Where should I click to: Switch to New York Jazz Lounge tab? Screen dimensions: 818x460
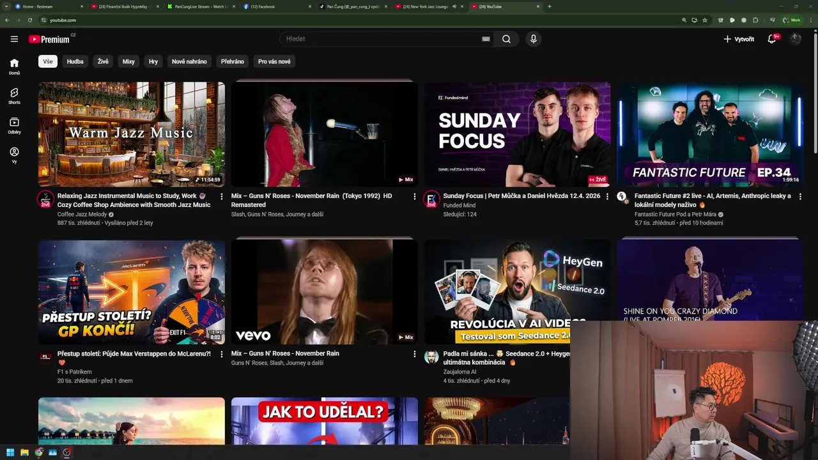coord(429,6)
